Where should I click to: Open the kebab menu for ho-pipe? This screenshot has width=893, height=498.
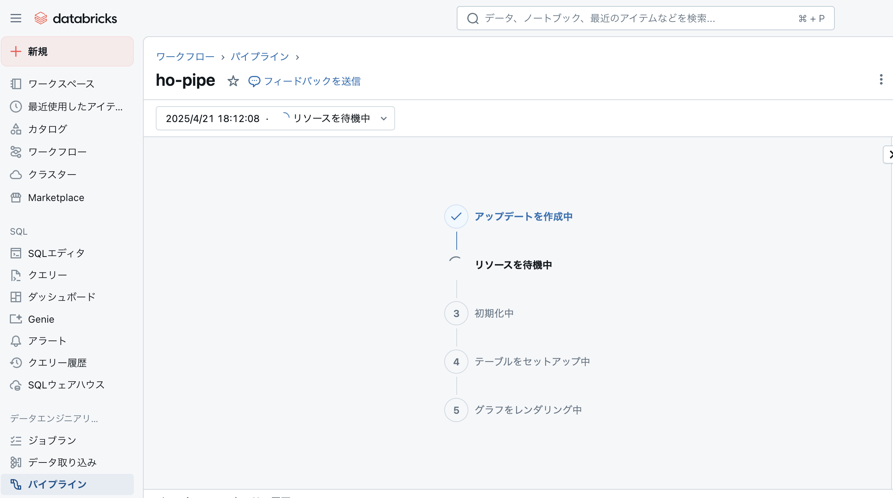coord(881,80)
